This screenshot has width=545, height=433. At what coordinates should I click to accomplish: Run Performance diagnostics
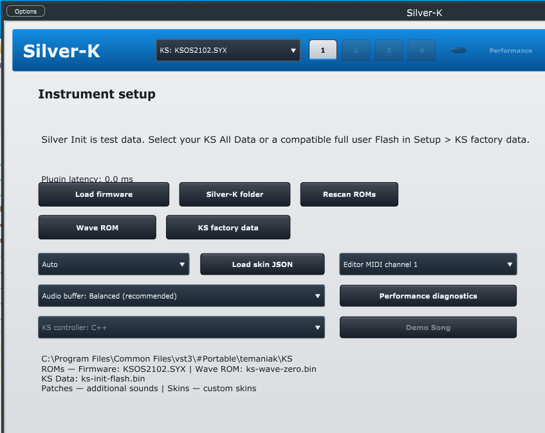pos(429,296)
